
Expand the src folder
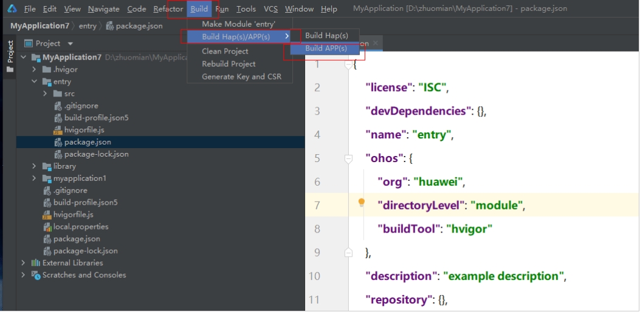pyautogui.click(x=46, y=93)
